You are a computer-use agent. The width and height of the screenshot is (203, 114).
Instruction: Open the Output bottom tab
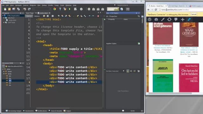tap(67, 111)
